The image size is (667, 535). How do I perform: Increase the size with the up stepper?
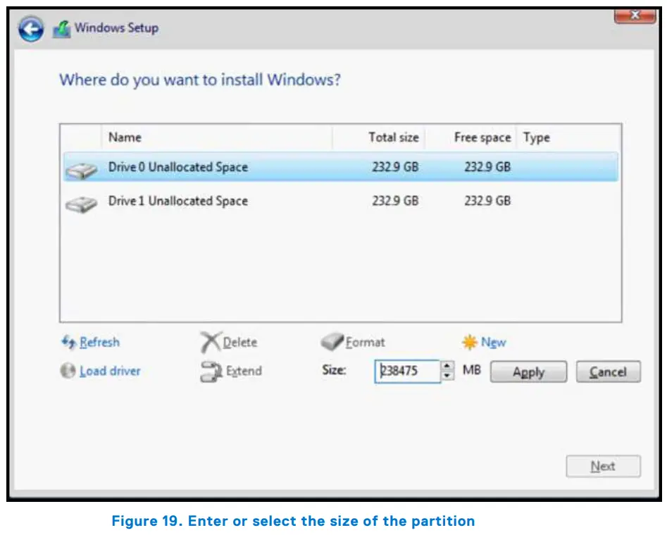446,367
